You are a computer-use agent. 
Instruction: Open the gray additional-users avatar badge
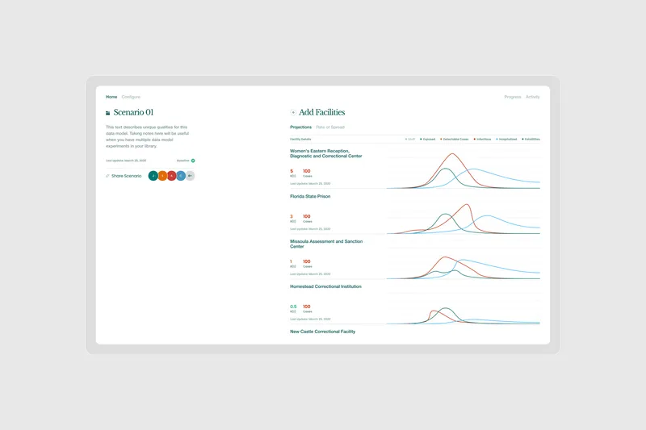(x=190, y=176)
